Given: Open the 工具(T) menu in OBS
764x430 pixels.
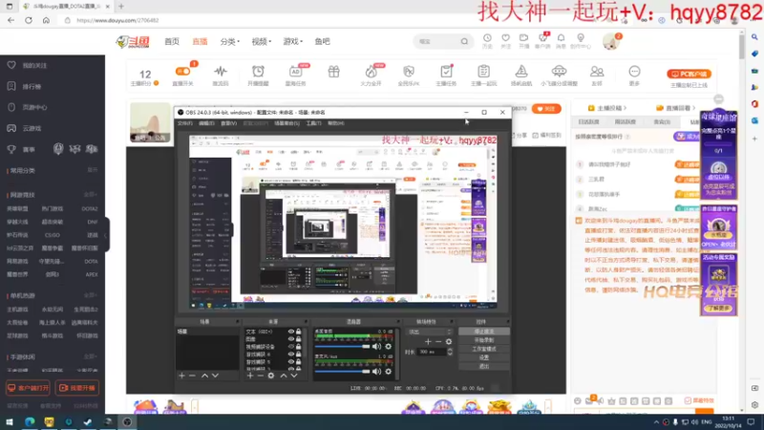Looking at the screenshot, I should (x=313, y=124).
